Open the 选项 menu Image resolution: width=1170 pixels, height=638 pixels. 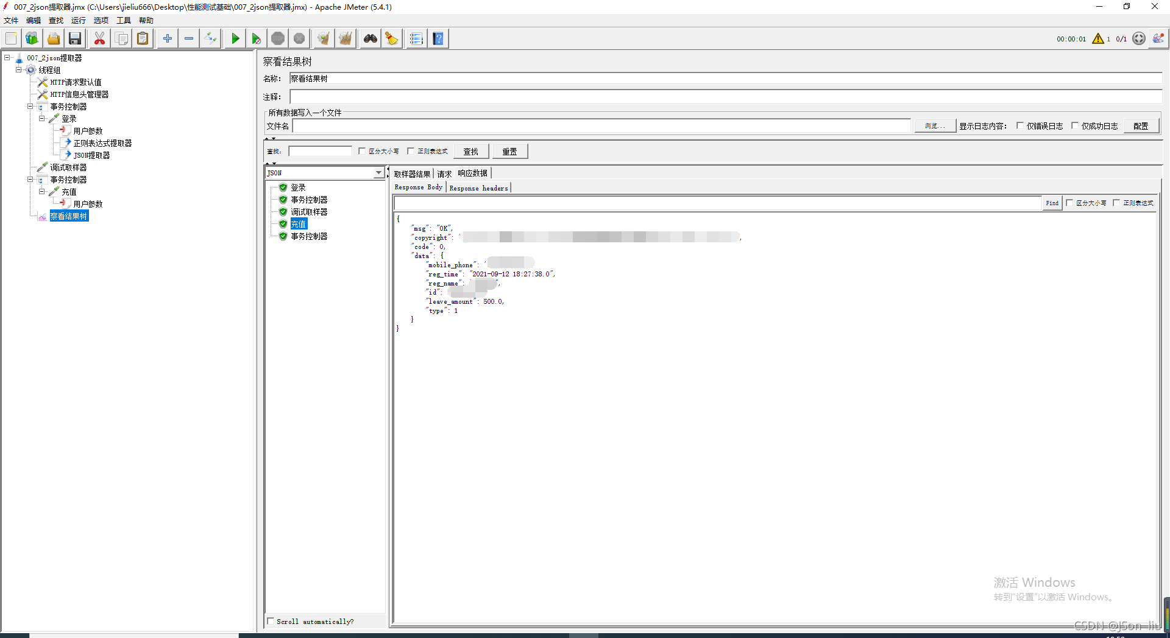[x=101, y=20]
